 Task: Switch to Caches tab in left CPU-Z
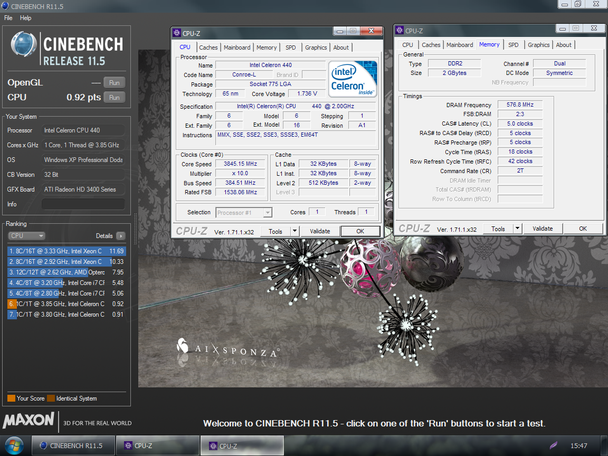pos(208,47)
